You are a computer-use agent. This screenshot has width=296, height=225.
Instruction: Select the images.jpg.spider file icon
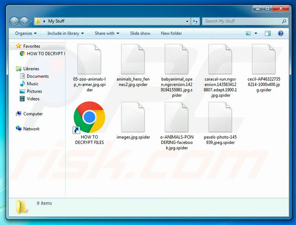coord(133,118)
